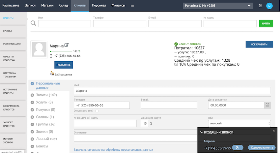This screenshot has height=153, width=280.
Task: Open the more menu ellipsis in navigation
Action: [x=132, y=6]
